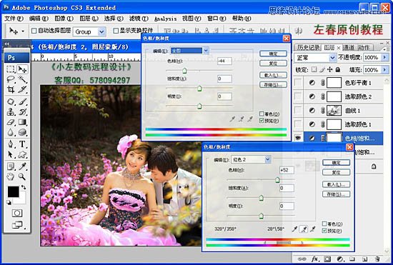The image size is (393, 265).
Task: Select the Rectangular Marquee tool
Action: pyautogui.click(x=11, y=69)
